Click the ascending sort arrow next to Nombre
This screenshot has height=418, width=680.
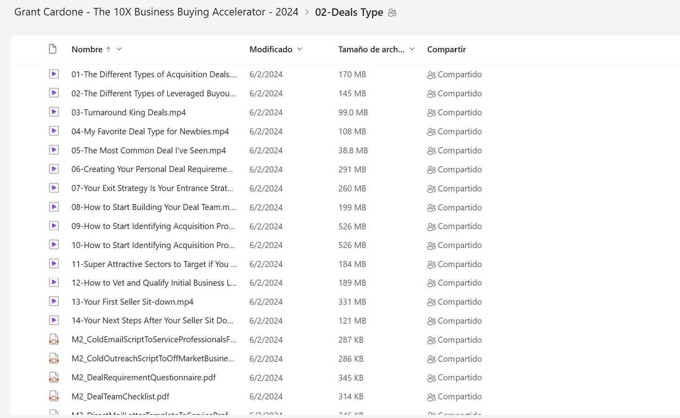pyautogui.click(x=108, y=49)
